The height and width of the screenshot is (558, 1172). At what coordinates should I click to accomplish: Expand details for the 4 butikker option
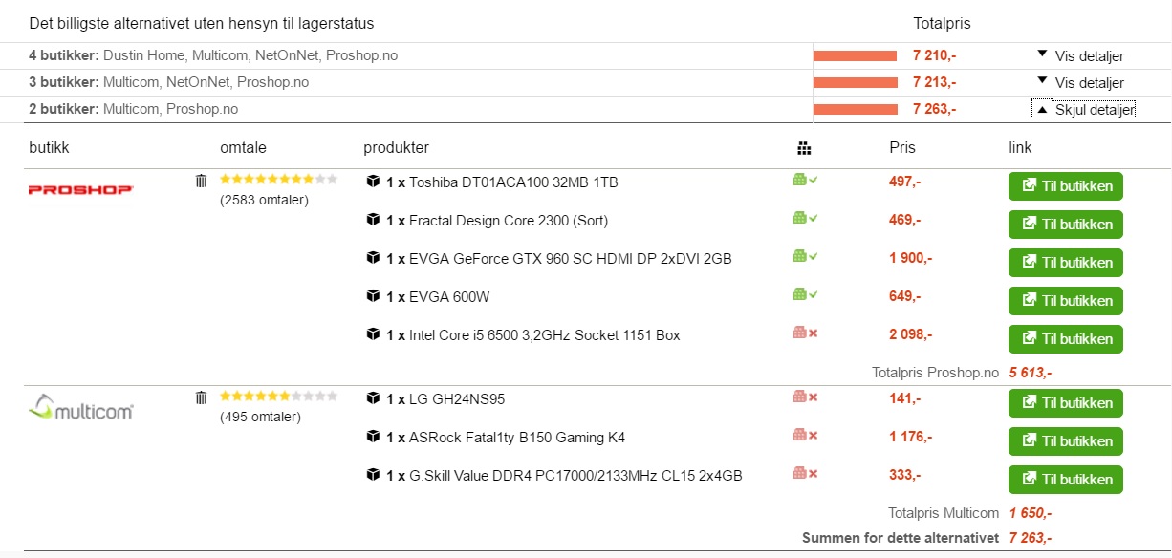point(1080,56)
